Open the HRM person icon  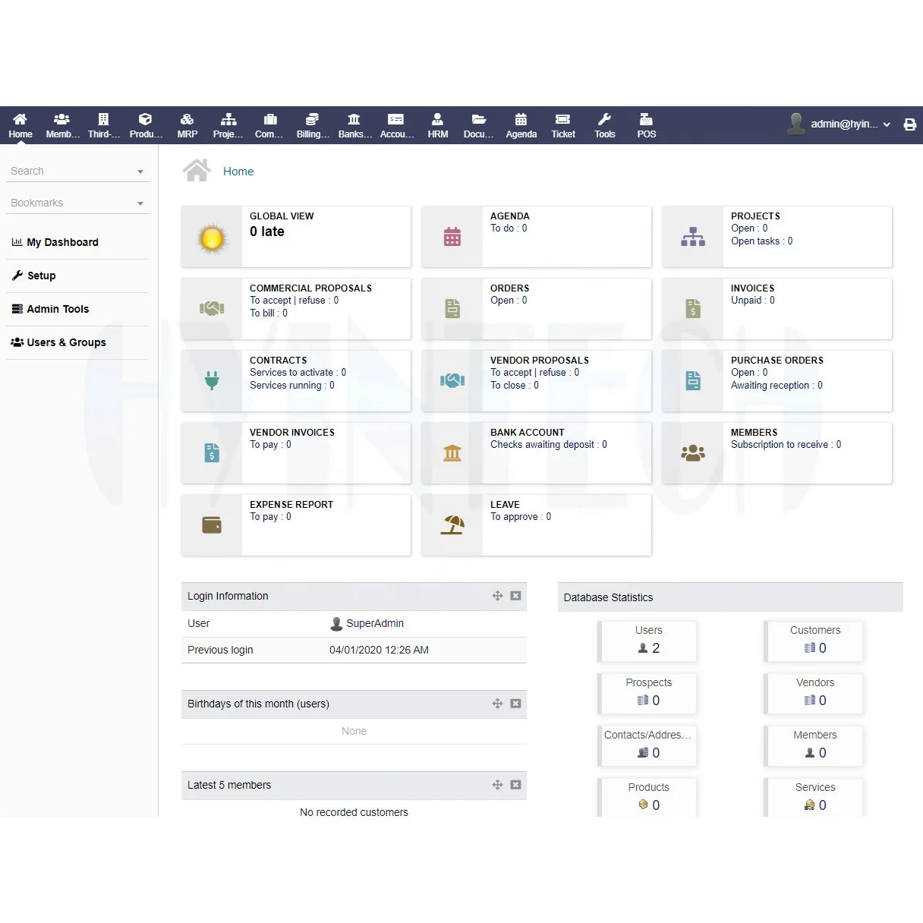(437, 119)
